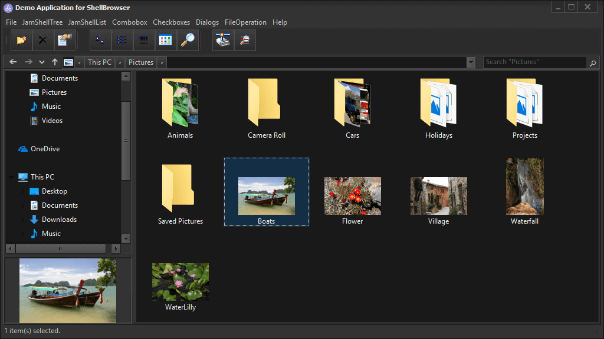Open the recent locations chevron dropdown
Image resolution: width=604 pixels, height=339 pixels.
tap(41, 62)
